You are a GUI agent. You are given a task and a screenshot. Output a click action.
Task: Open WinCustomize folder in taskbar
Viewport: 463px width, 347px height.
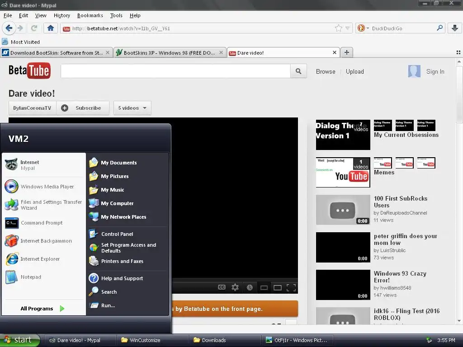click(x=153, y=340)
